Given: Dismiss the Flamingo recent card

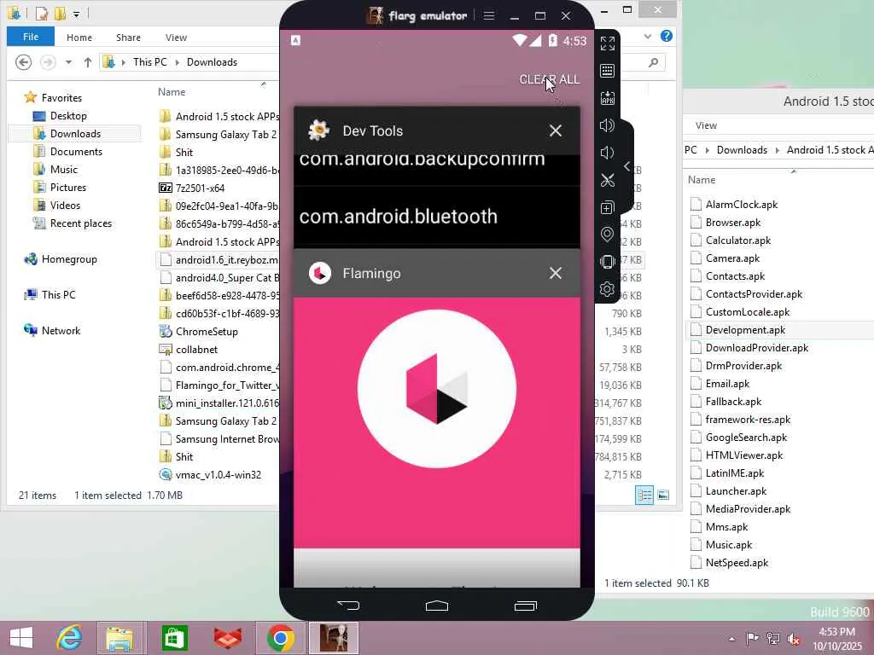Looking at the screenshot, I should click(x=555, y=273).
